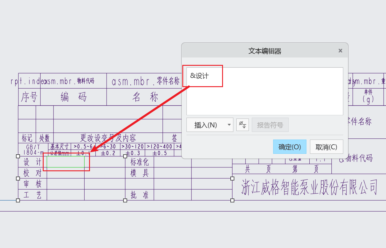The width and height of the screenshot is (386, 248).
Task: Confirm with 确定(O) button
Action: point(289,147)
